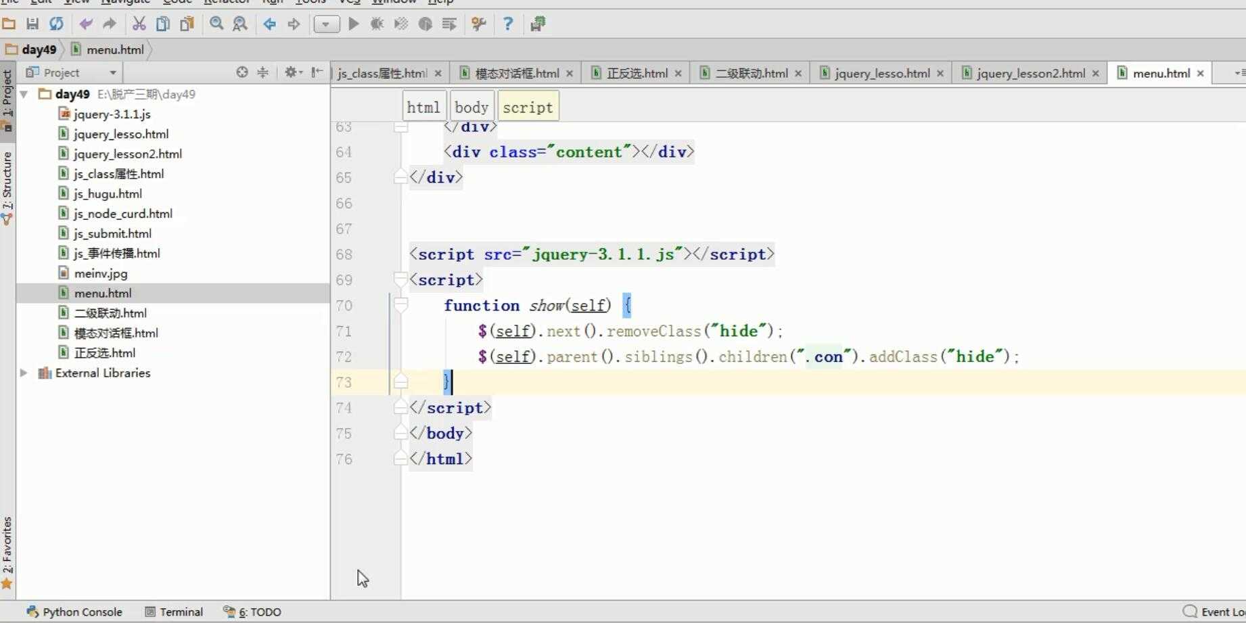Open Terminal tool window
The height and width of the screenshot is (623, 1246).
point(174,612)
